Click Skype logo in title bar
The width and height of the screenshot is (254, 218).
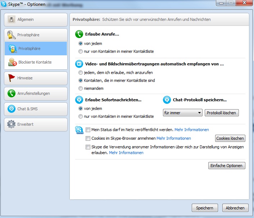pos(4,4)
